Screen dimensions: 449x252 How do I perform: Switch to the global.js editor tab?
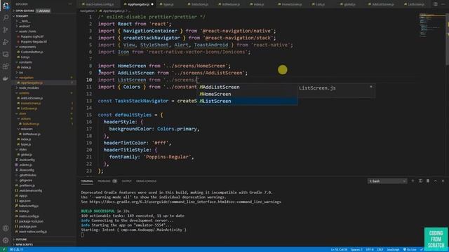point(349,4)
